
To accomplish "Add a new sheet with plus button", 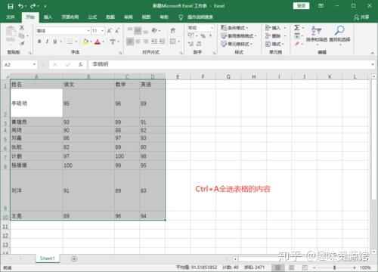I will tap(74, 258).
